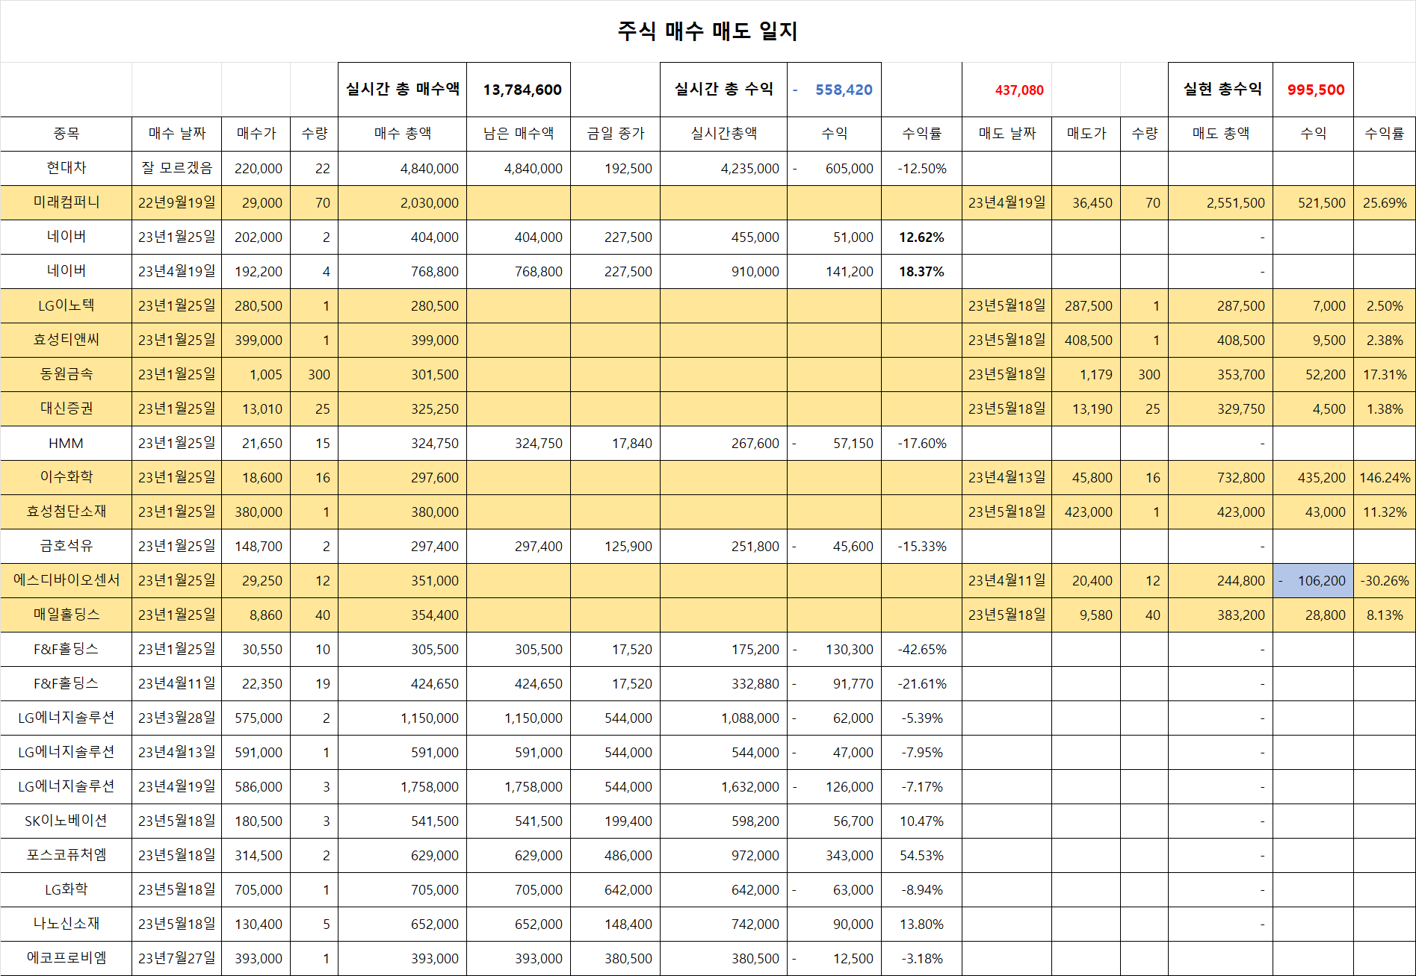Select the 실시간총액 column header
The width and height of the screenshot is (1416, 976).
(x=723, y=134)
